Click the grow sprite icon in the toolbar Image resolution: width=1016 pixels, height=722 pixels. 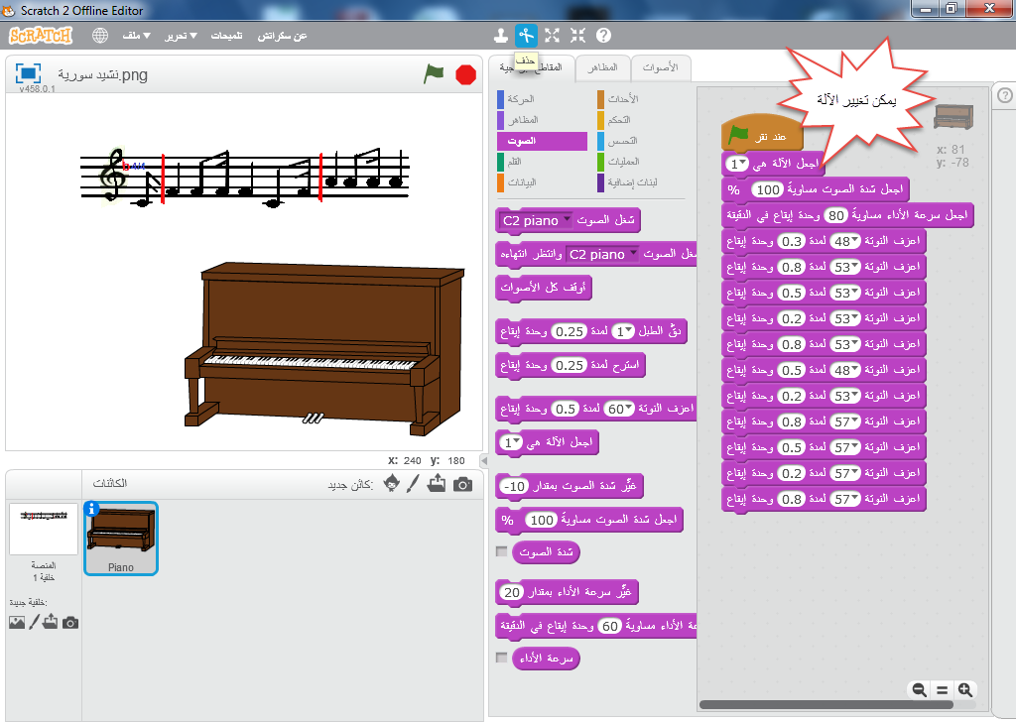point(552,36)
